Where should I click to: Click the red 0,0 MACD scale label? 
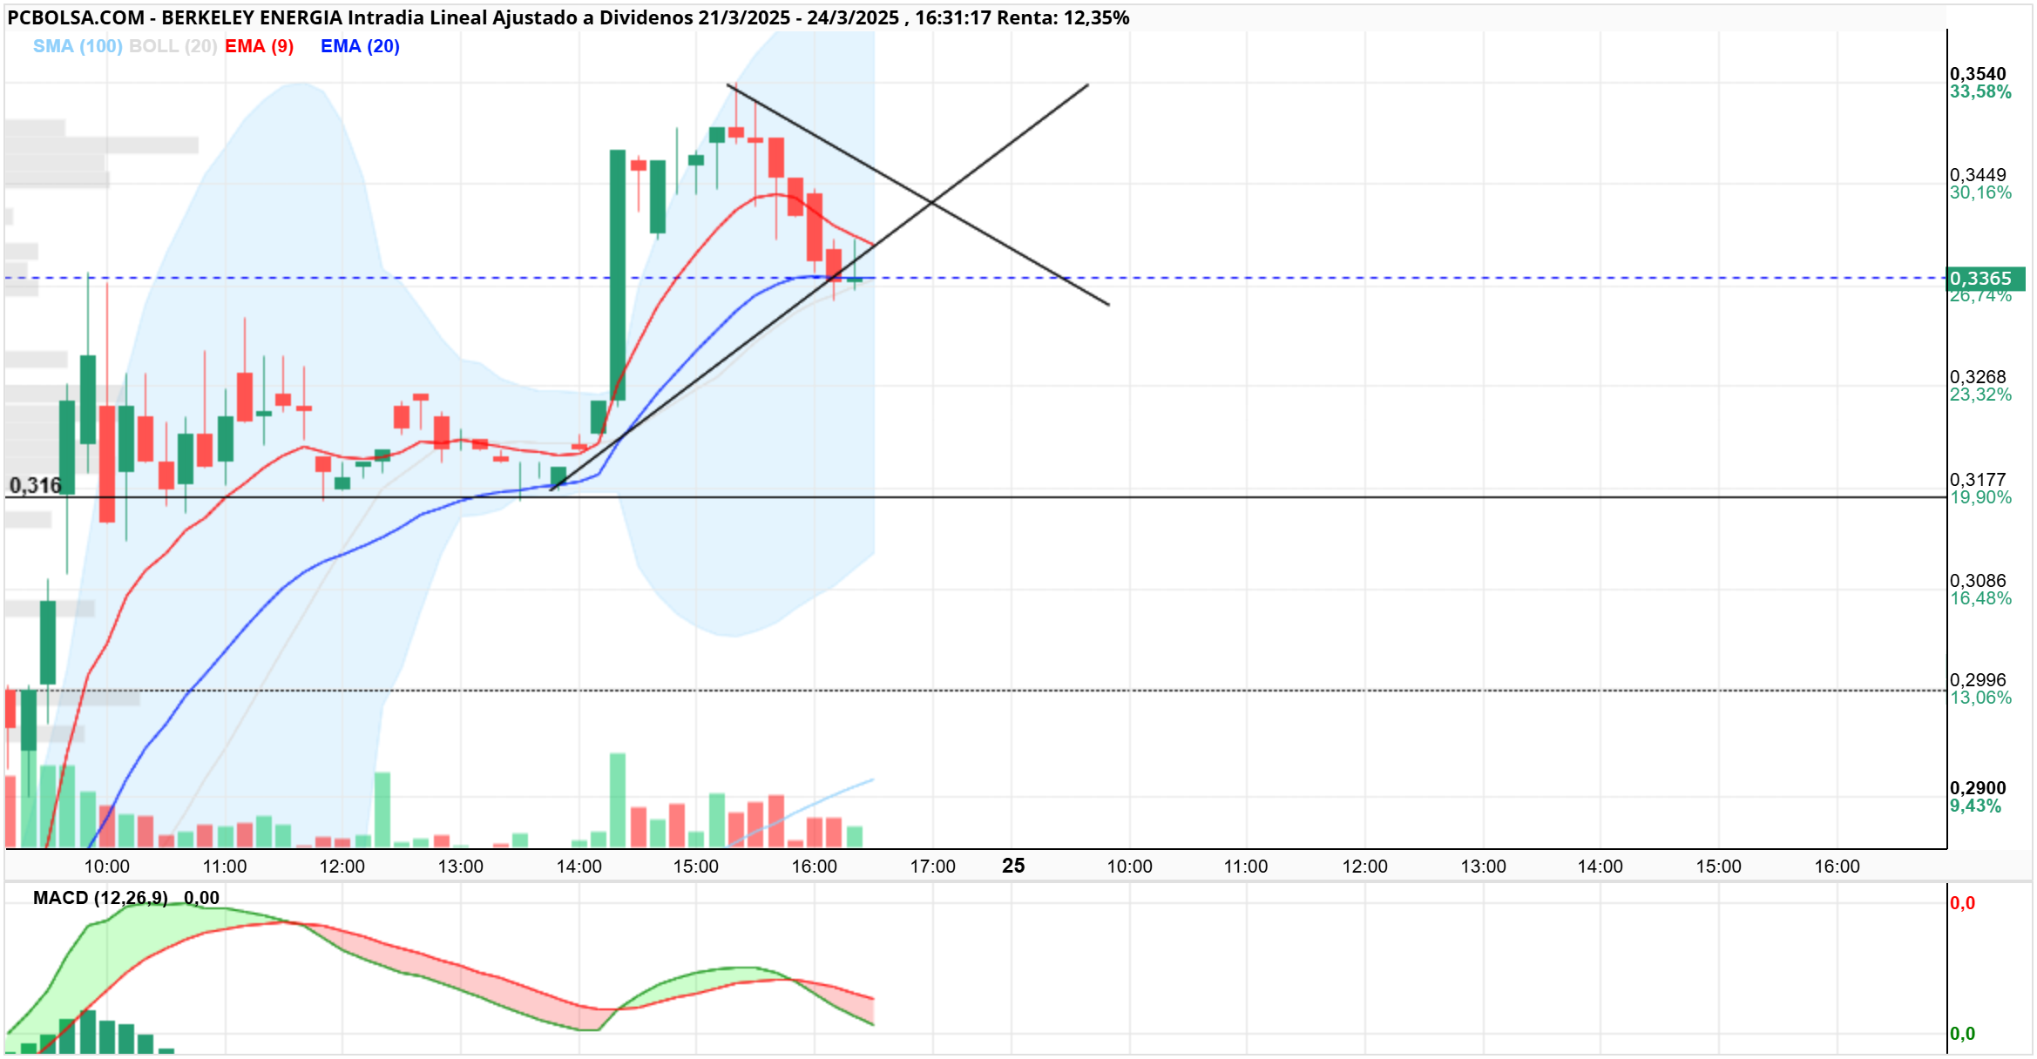click(1962, 903)
